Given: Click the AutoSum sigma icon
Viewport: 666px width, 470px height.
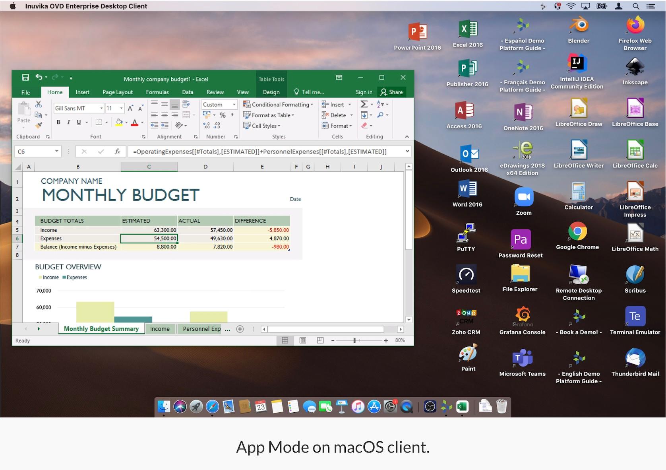Looking at the screenshot, I should tap(364, 104).
